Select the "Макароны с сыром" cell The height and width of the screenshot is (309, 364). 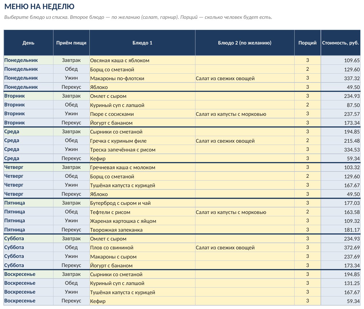coord(142,257)
